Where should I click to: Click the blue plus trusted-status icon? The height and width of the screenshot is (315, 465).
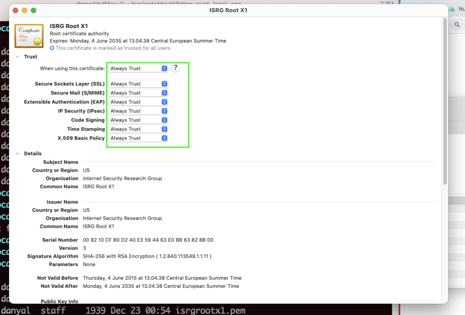[x=52, y=48]
